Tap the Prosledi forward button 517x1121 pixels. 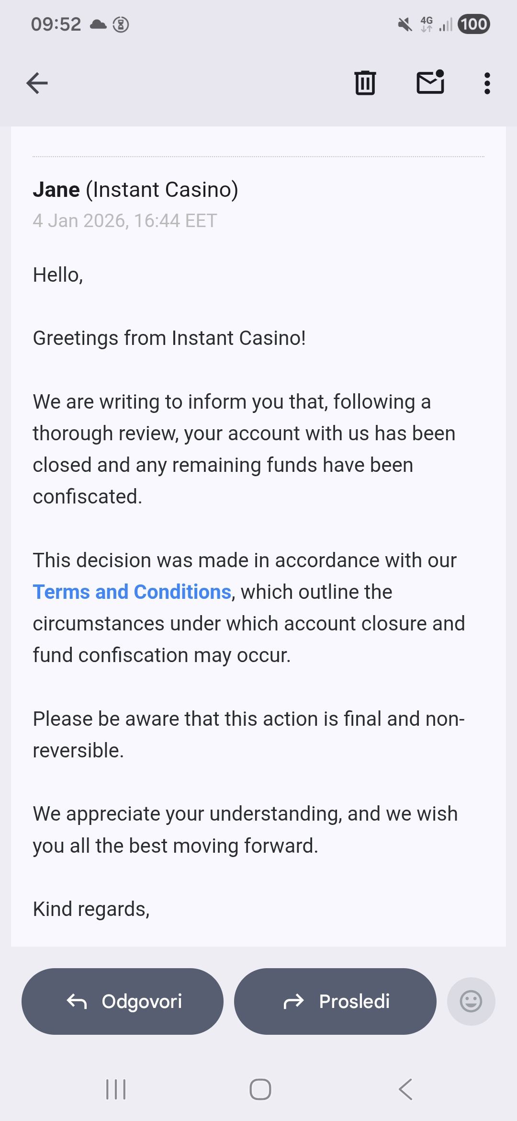[x=335, y=1001]
